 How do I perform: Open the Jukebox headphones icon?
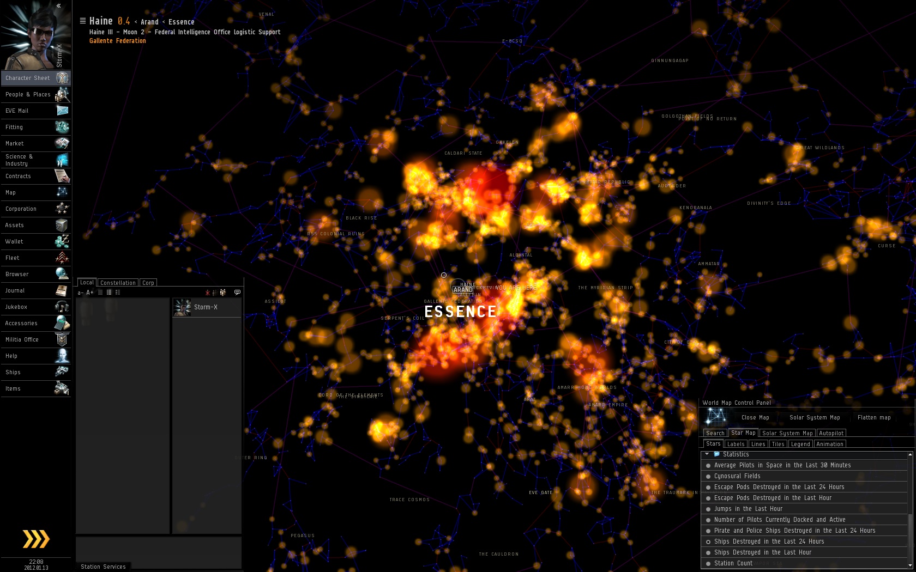click(62, 307)
